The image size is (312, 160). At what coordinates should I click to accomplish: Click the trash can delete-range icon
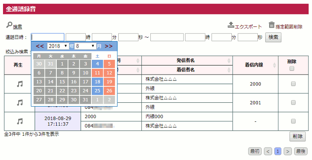272,25
